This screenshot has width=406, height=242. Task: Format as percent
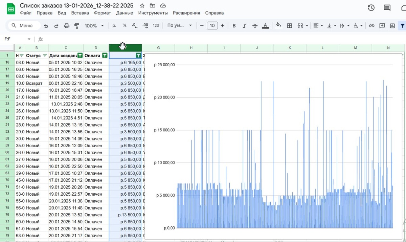click(x=125, y=26)
